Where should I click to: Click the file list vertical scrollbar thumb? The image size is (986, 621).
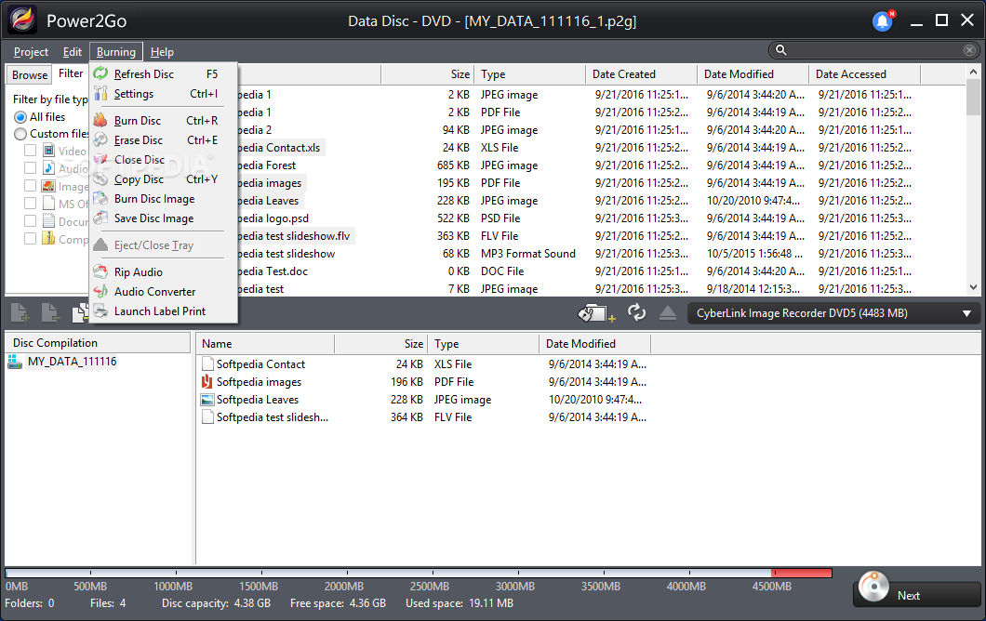coord(973,98)
